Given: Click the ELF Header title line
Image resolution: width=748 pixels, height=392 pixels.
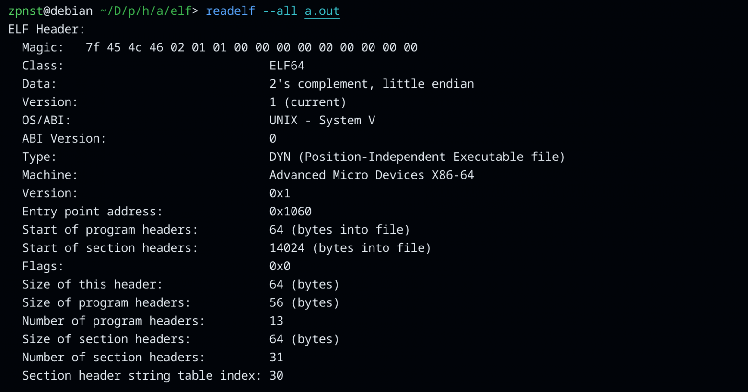Looking at the screenshot, I should coord(46,29).
